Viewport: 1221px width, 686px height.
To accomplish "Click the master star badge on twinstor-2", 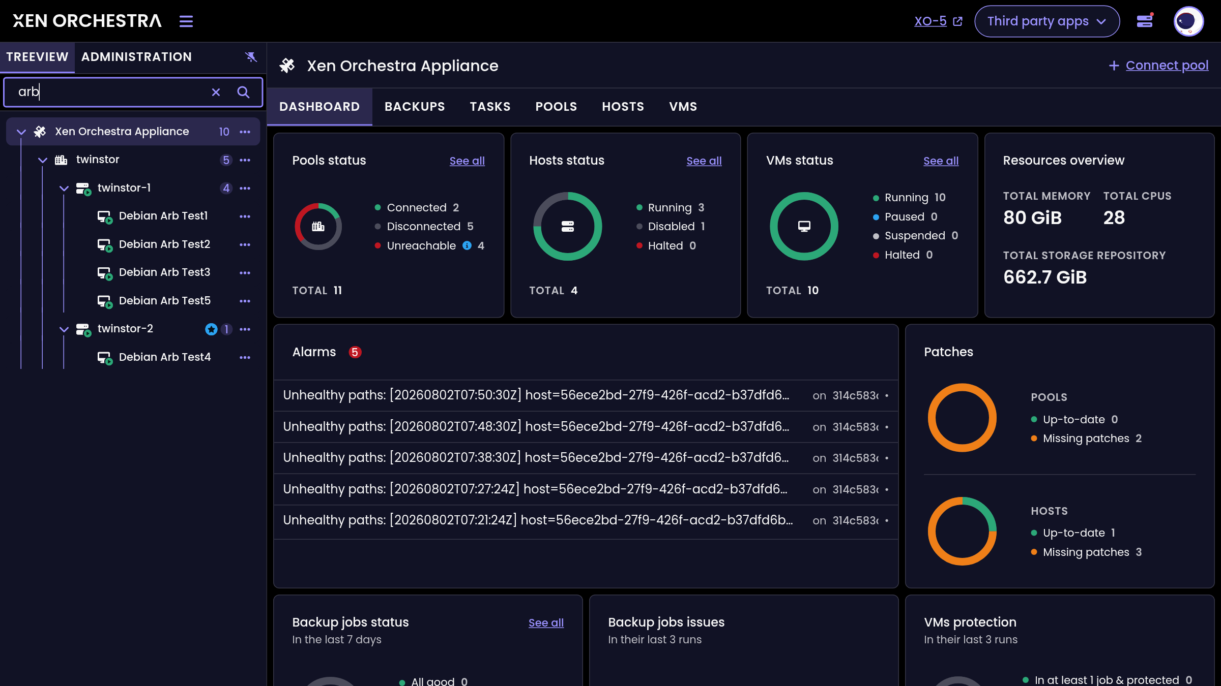I will click(x=211, y=329).
